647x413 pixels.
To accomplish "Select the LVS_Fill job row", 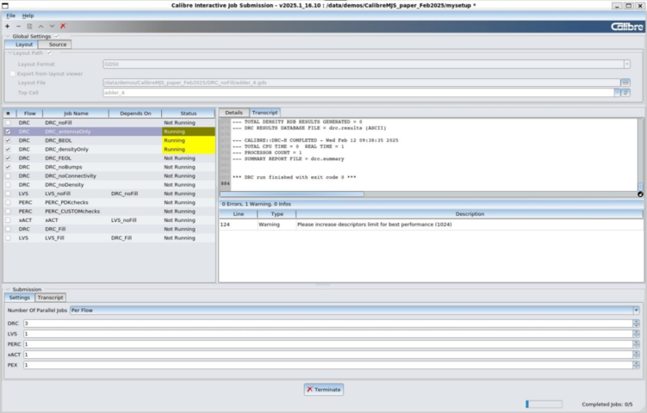I will click(109, 237).
